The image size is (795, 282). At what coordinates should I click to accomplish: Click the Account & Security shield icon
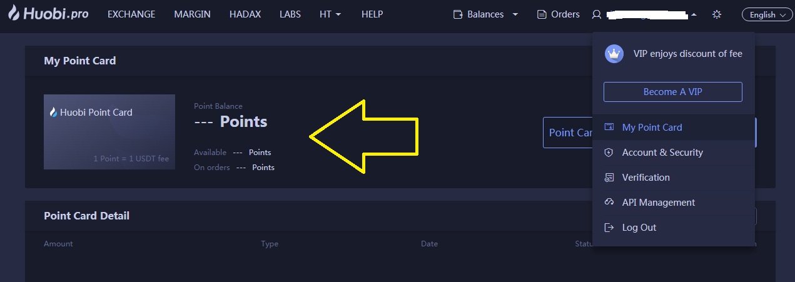tap(609, 152)
